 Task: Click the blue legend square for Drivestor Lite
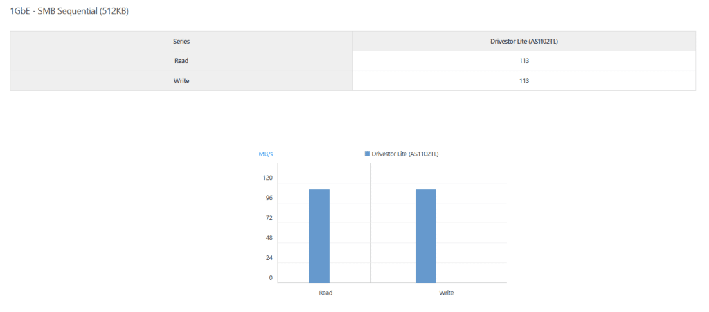point(367,154)
